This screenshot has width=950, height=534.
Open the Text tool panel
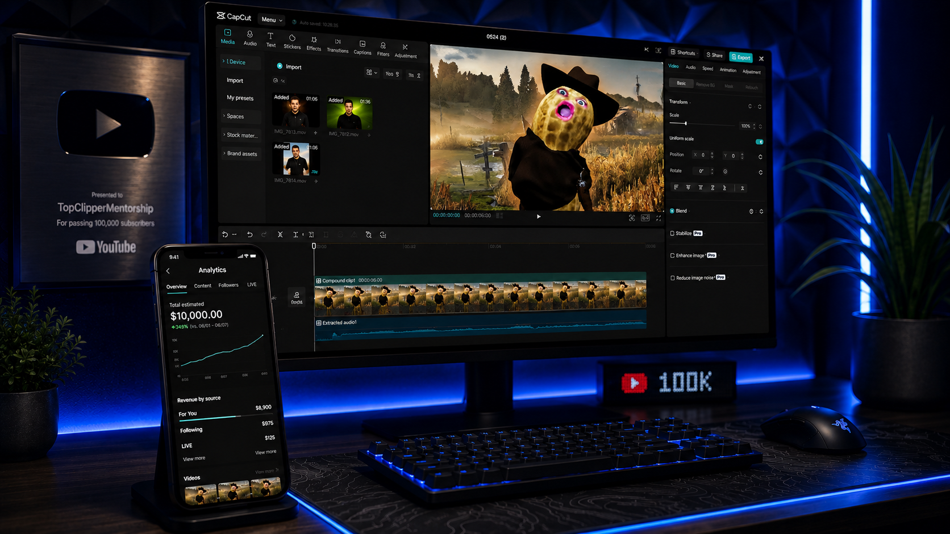click(x=270, y=40)
